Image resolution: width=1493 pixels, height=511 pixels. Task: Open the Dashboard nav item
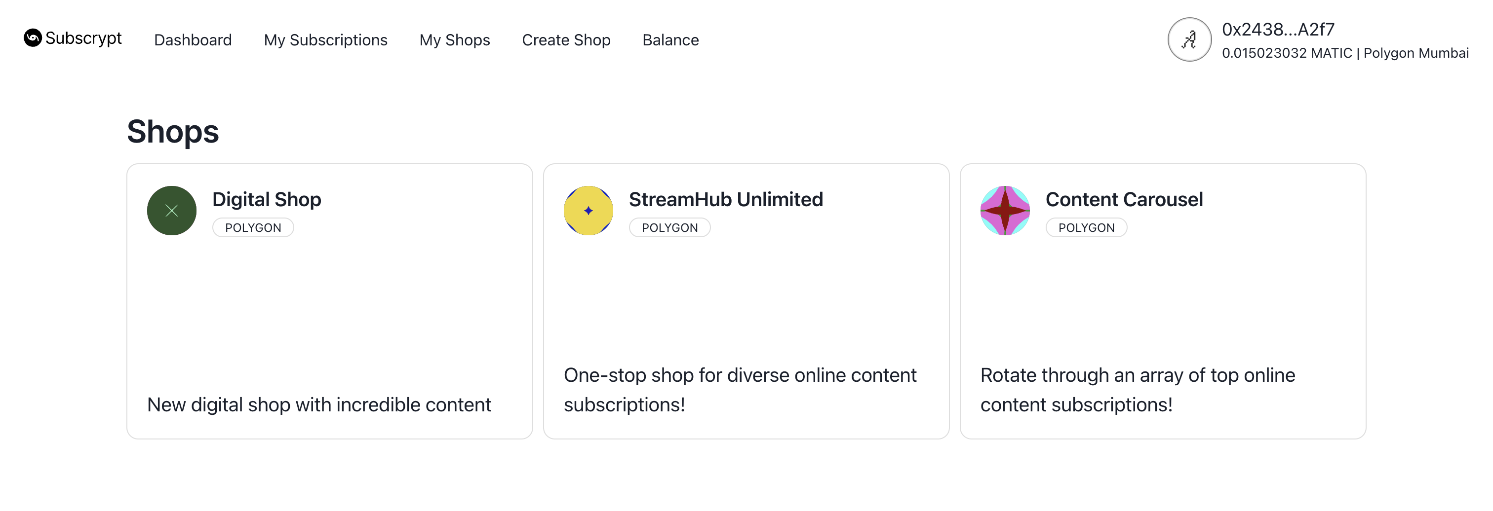(x=193, y=40)
